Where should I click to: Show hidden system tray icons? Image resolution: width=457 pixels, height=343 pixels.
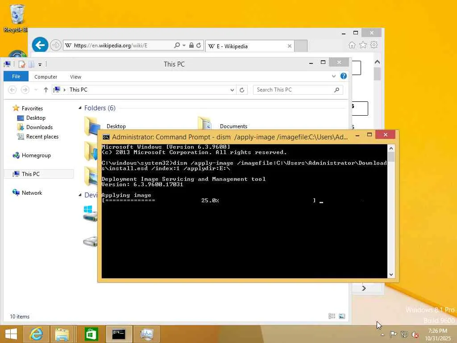click(382, 335)
